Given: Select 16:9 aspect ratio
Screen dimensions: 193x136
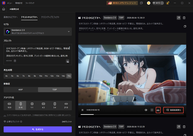Looking at the screenshot, I should pyautogui.click(x=9, y=105).
